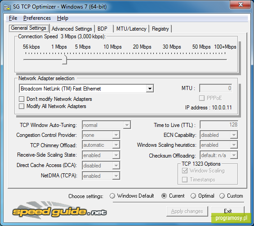Open Windows Scaling heuristics dropdown
This screenshot has width=254, height=226.
[x=219, y=145]
